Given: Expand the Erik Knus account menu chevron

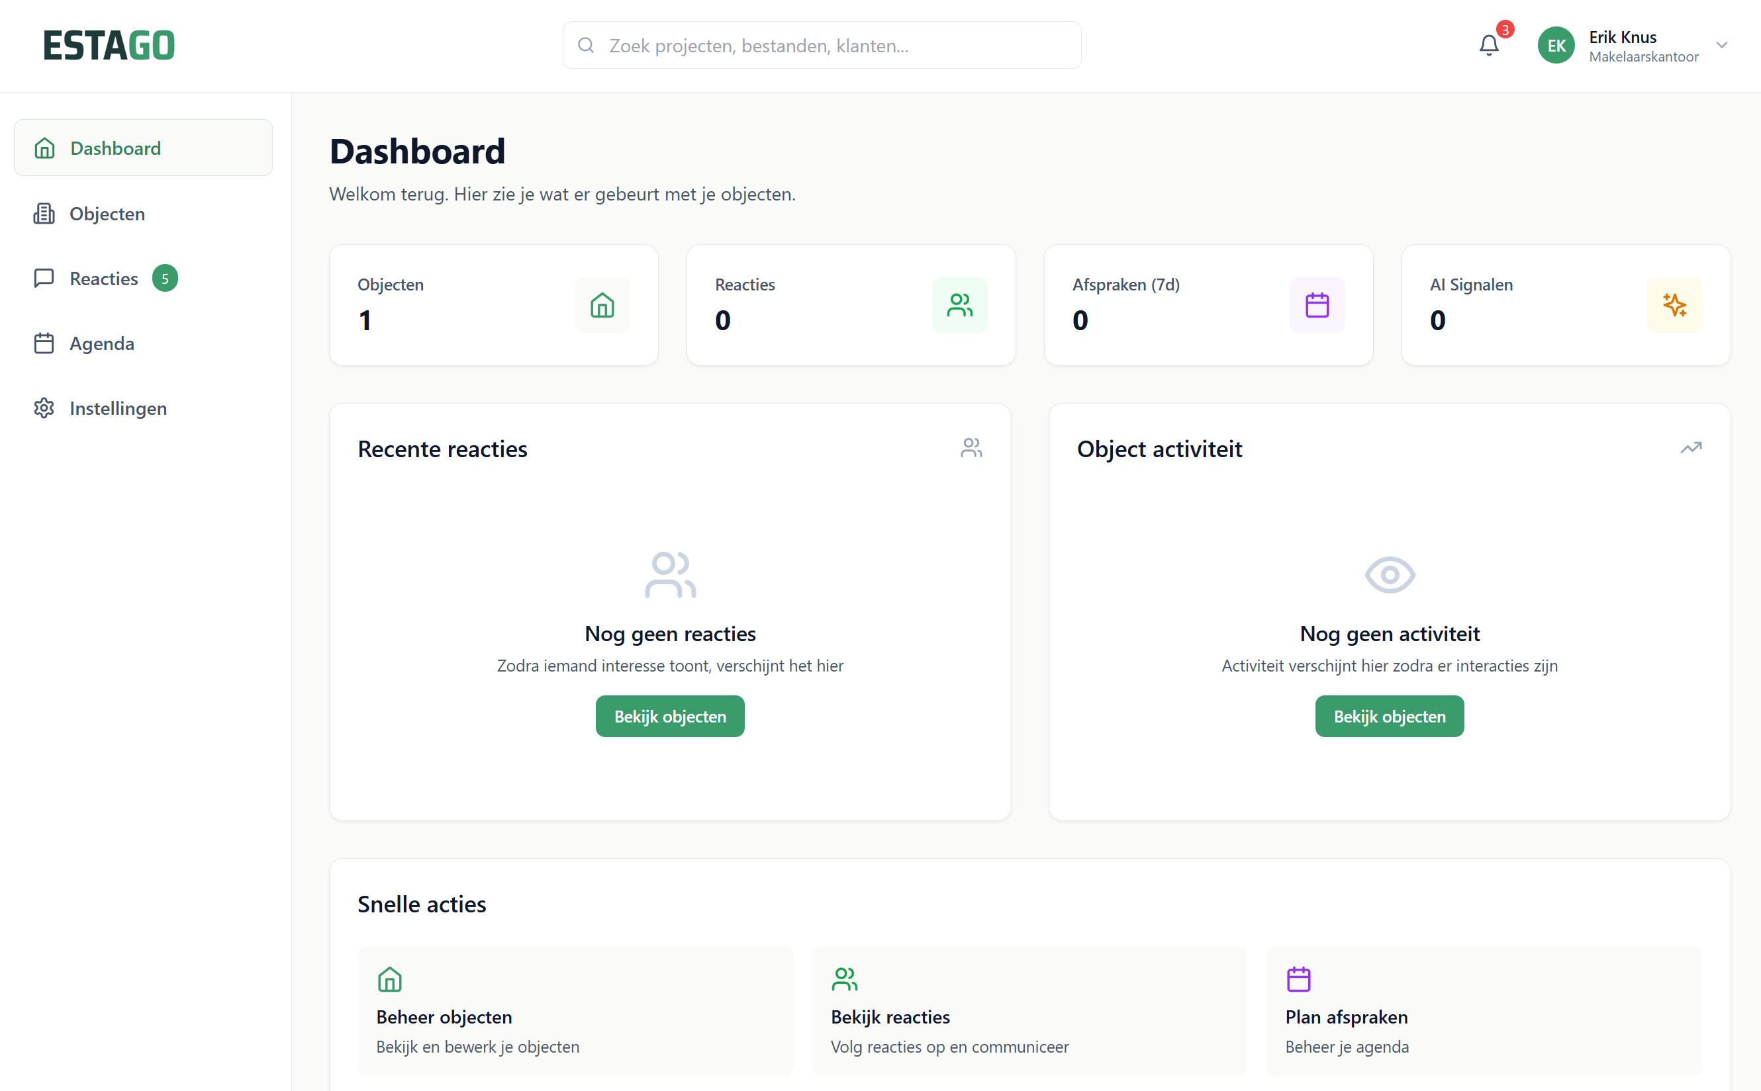Looking at the screenshot, I should pyautogui.click(x=1722, y=46).
